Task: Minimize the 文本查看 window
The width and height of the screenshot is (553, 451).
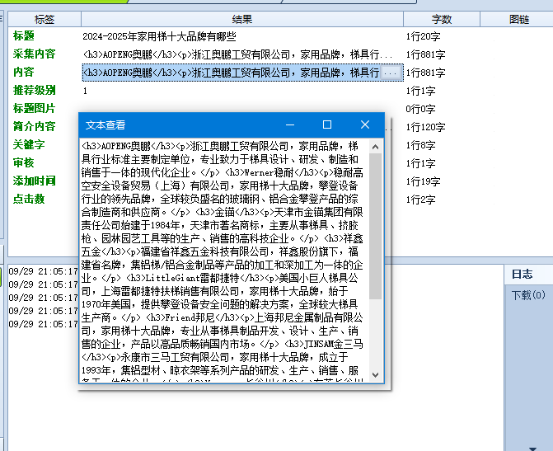Action: tap(290, 125)
